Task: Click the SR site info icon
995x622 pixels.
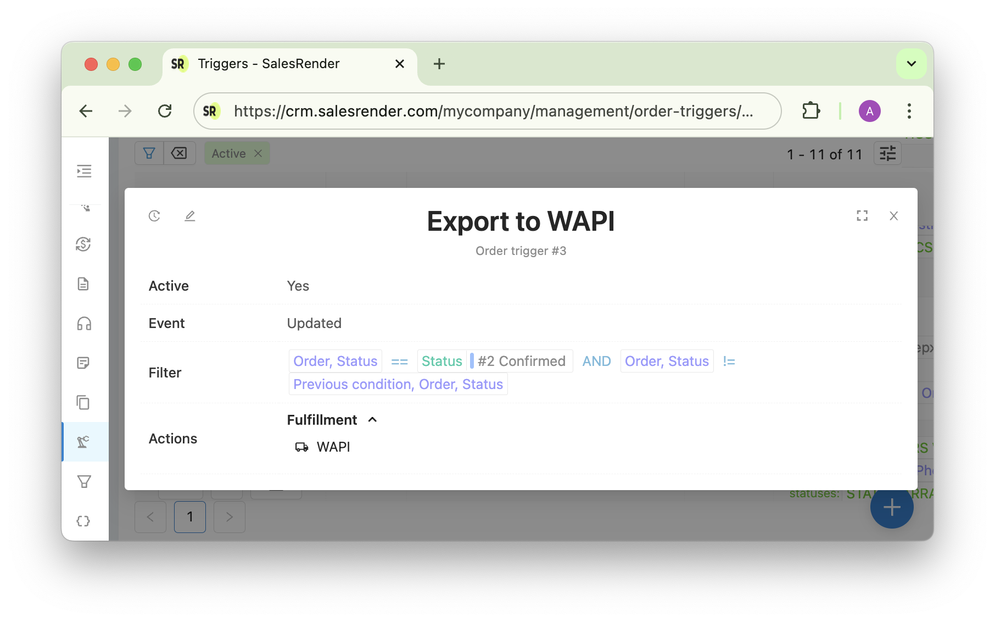Action: pos(211,111)
